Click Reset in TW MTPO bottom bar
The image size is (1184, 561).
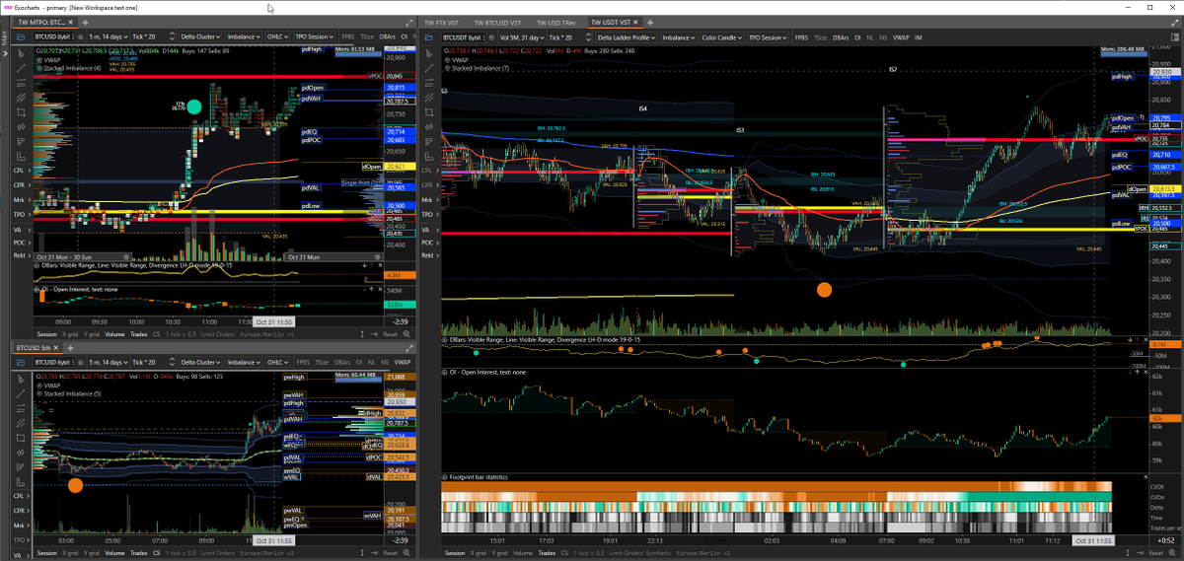[389, 334]
